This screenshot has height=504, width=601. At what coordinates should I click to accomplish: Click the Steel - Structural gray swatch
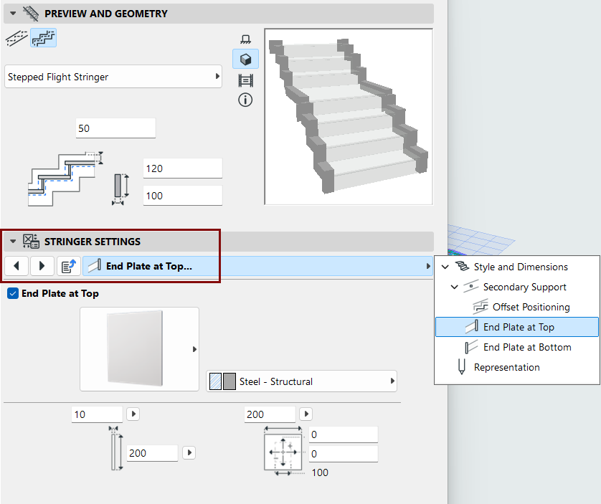coord(229,381)
